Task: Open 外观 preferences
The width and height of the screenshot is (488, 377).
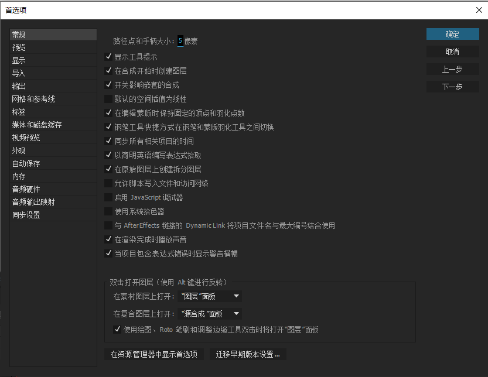Action: [53, 150]
